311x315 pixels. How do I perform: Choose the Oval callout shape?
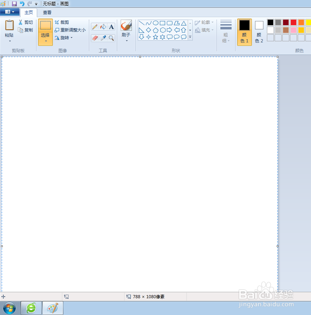pyautogui.click(x=177, y=37)
